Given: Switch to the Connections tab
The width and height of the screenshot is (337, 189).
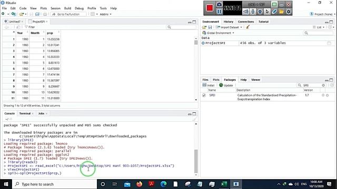Looking at the screenshot, I should (246, 22).
